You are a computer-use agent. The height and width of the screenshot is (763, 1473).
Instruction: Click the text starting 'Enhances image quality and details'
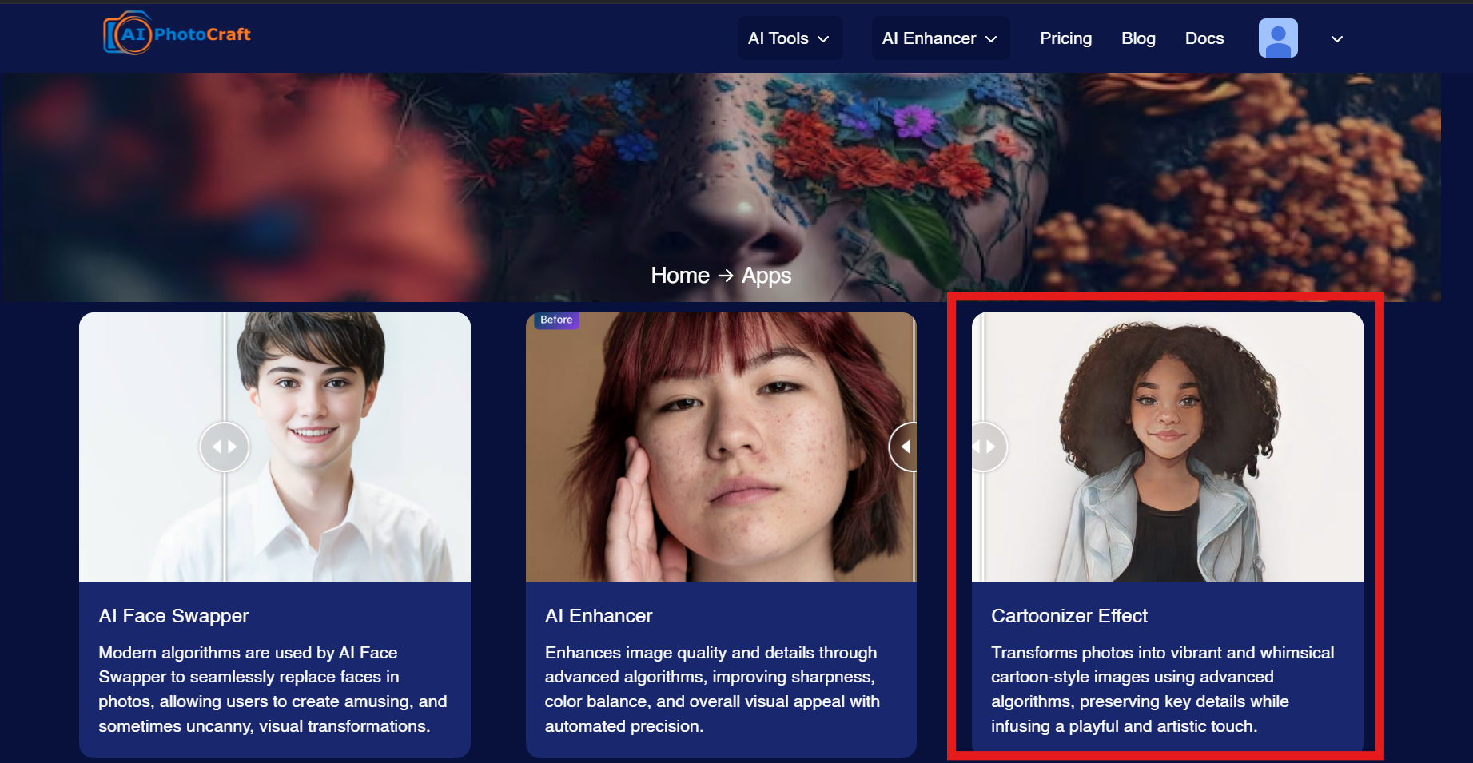click(712, 689)
